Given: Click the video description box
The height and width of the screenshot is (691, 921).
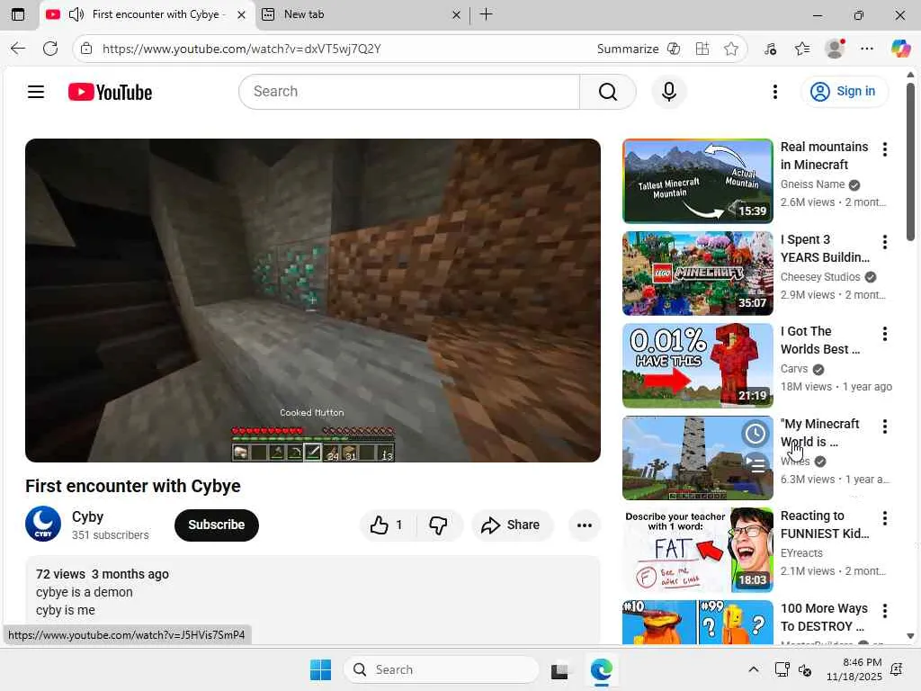Looking at the screenshot, I should click(x=312, y=599).
